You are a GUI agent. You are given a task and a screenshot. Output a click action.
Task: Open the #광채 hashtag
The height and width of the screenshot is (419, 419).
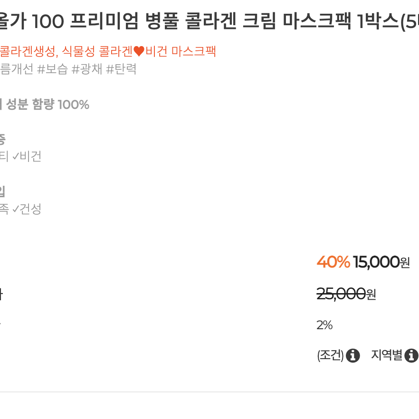point(87,69)
